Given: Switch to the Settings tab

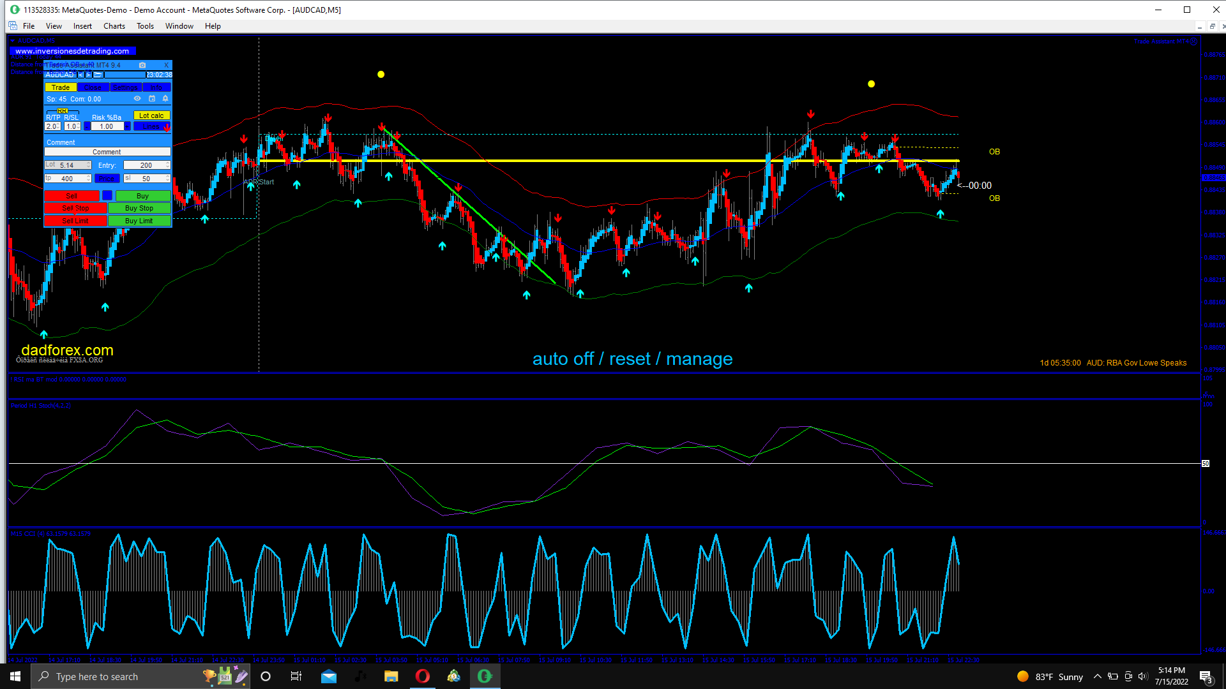Looking at the screenshot, I should click(x=126, y=87).
